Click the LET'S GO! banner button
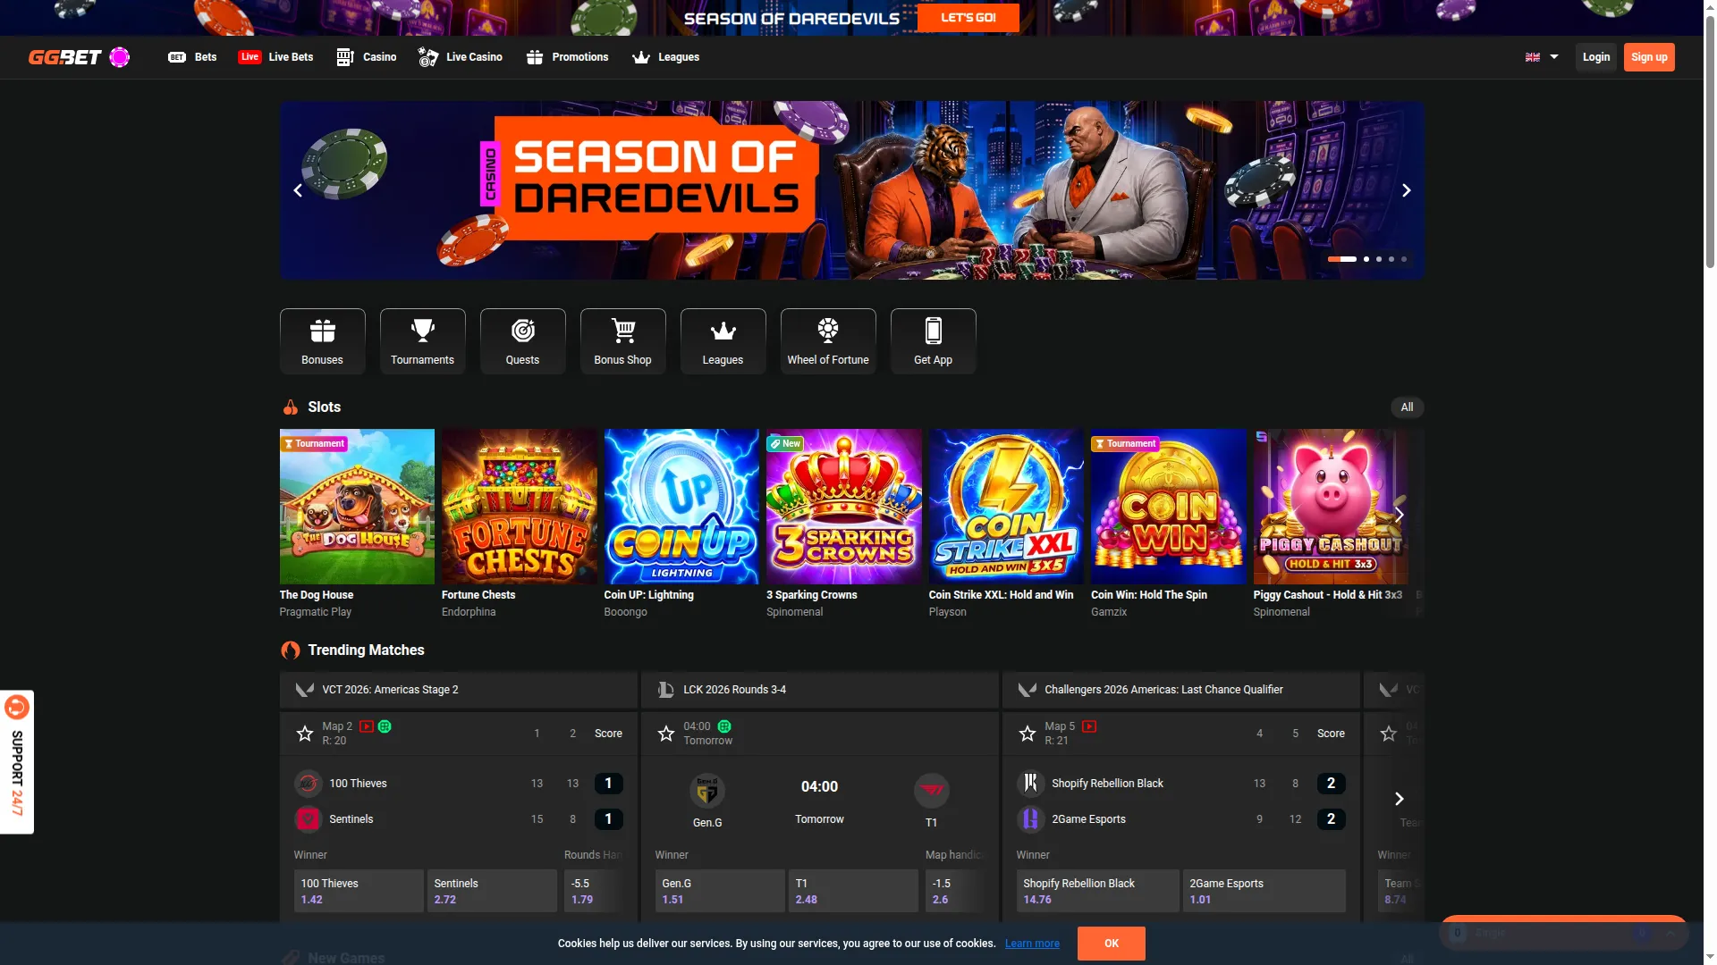Image resolution: width=1717 pixels, height=965 pixels. point(968,18)
